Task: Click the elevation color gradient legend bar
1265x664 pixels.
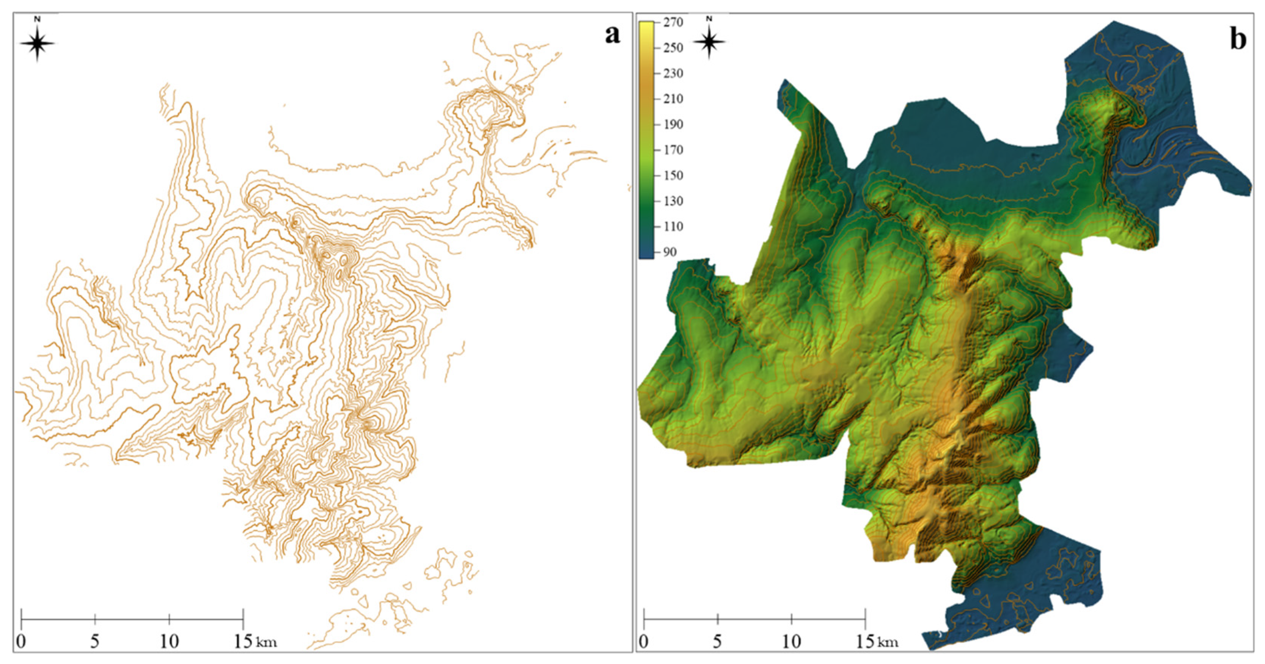Action: pyautogui.click(x=646, y=140)
